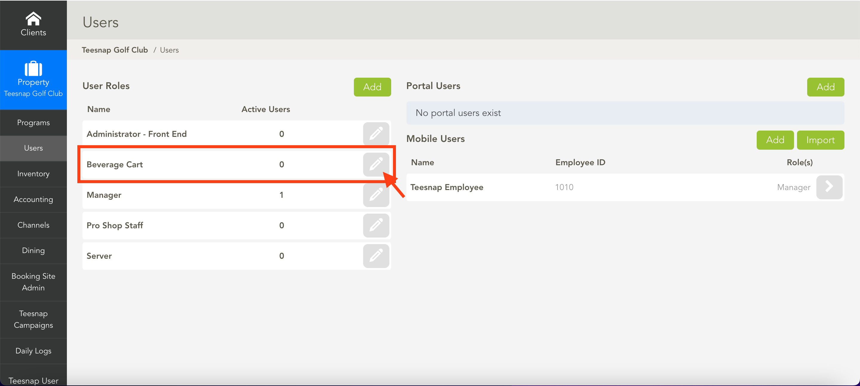Select the Manager role name
860x386 pixels.
[104, 195]
